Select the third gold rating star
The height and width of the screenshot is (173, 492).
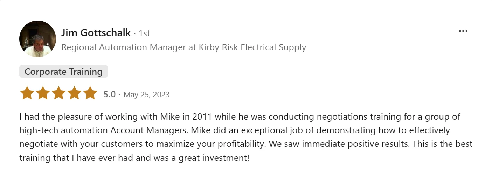[x=58, y=93]
